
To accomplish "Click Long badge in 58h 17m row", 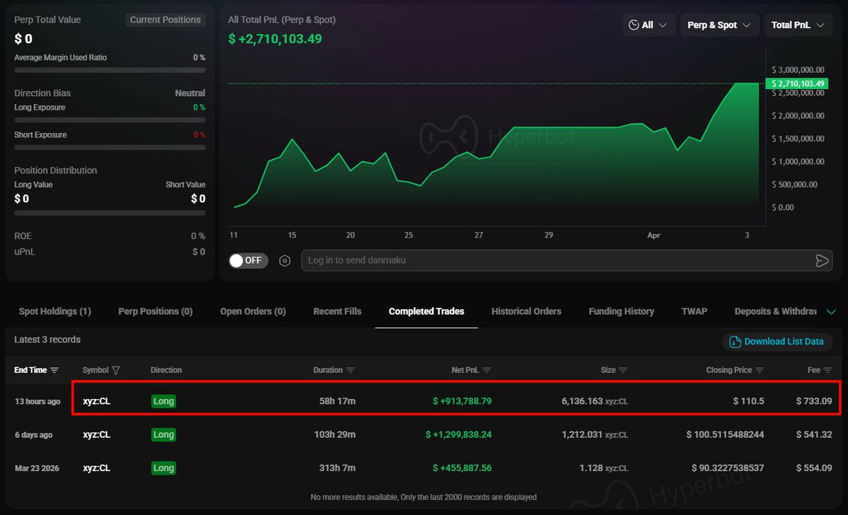I will tap(163, 401).
